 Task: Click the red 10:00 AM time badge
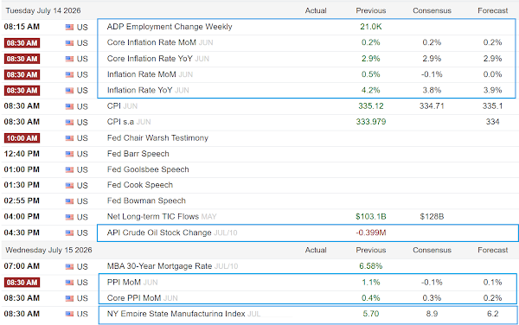(x=22, y=138)
